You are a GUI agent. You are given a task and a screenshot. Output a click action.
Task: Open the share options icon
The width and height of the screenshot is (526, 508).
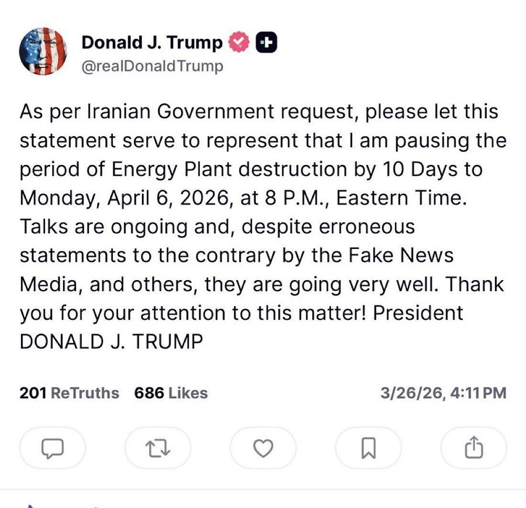473,448
